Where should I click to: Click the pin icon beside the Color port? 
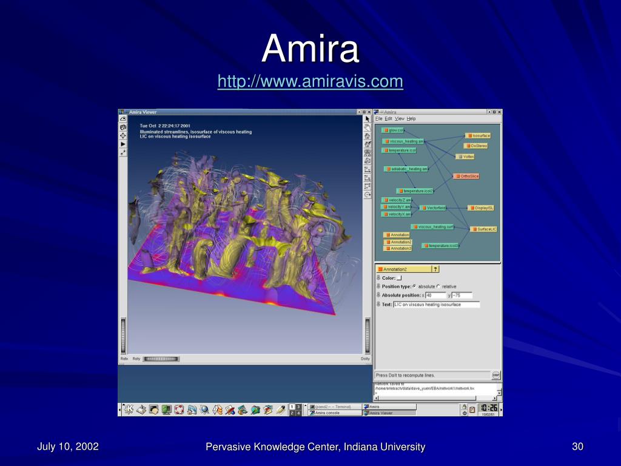pos(378,278)
